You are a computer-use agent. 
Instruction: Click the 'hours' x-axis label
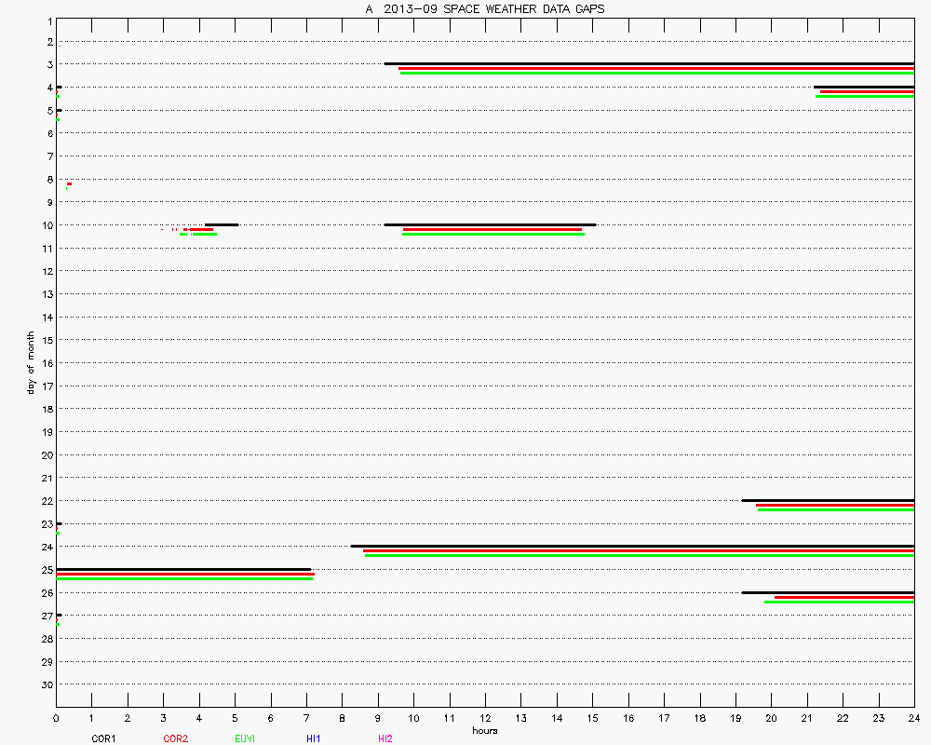click(484, 731)
